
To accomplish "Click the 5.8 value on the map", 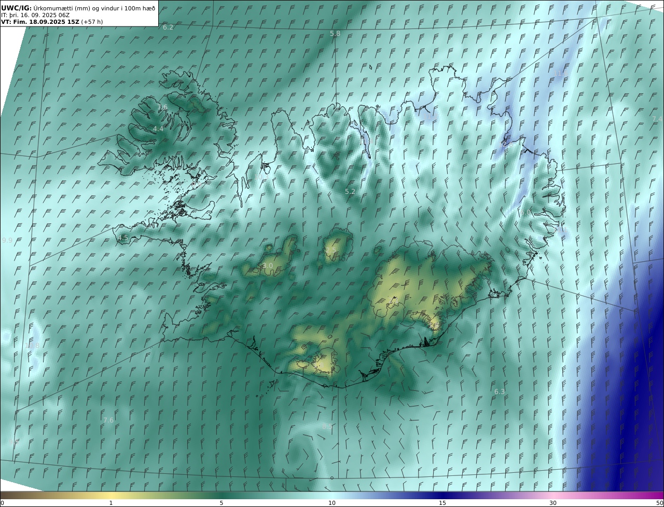I will [335, 33].
